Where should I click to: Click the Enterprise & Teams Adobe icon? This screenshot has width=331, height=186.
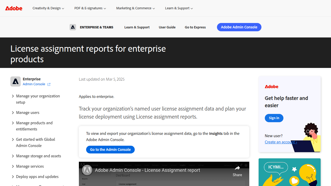coord(73,27)
